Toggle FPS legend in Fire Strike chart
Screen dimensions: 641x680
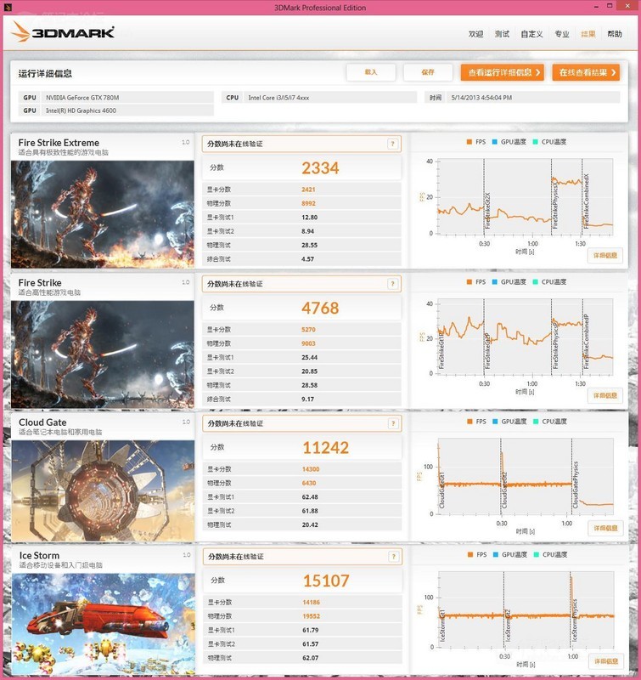click(x=476, y=282)
